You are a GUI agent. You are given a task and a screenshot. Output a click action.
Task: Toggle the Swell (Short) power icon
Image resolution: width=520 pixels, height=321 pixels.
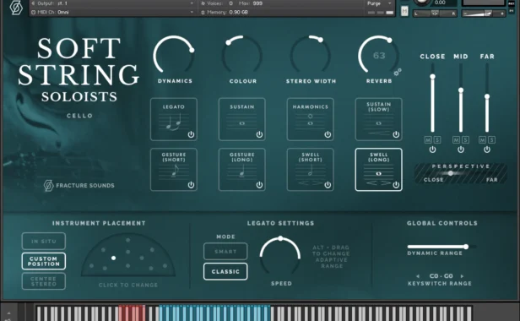[328, 185]
